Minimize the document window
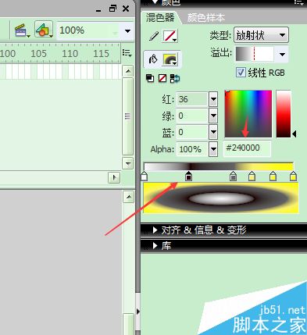Viewport: 307px width, 335px height. [98, 10]
